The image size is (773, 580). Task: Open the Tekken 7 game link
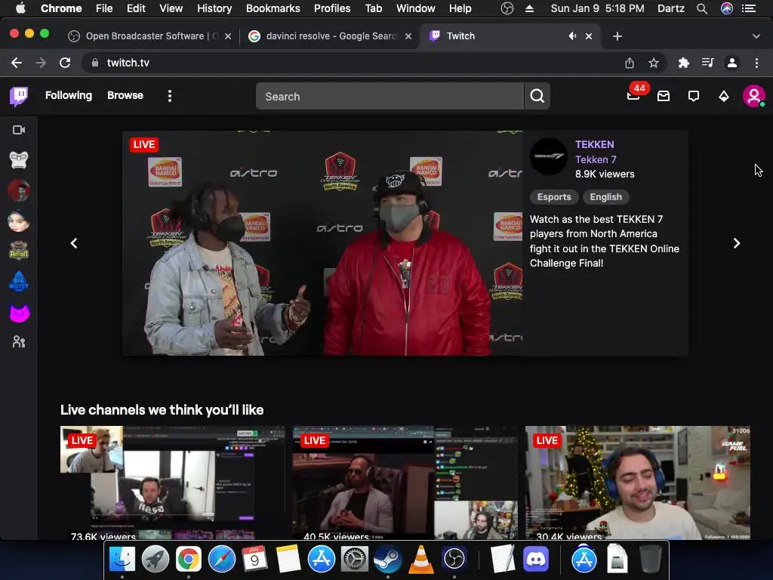[596, 159]
